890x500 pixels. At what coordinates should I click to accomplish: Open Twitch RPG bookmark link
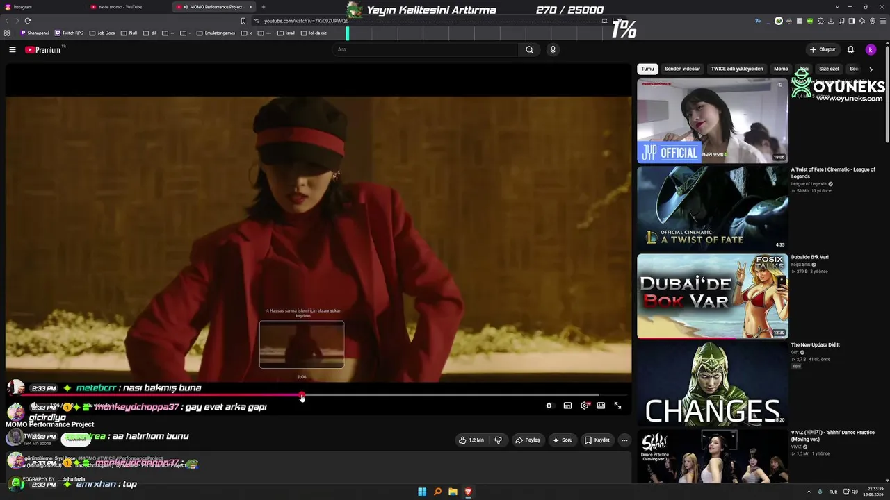point(69,33)
